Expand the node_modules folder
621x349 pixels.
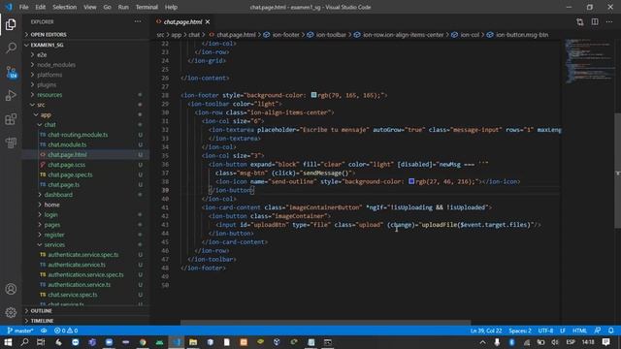[x=85, y=65]
